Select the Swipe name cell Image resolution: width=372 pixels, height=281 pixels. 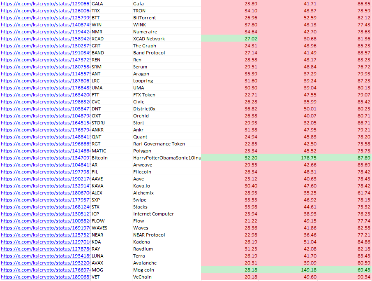(166, 200)
